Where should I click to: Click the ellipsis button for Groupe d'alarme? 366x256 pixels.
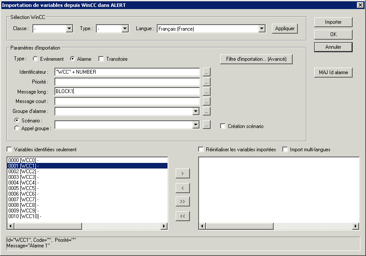pos(207,111)
